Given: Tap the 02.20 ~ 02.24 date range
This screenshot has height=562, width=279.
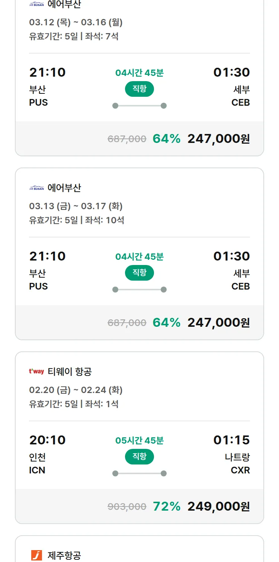Looking at the screenshot, I should pyautogui.click(x=76, y=390).
